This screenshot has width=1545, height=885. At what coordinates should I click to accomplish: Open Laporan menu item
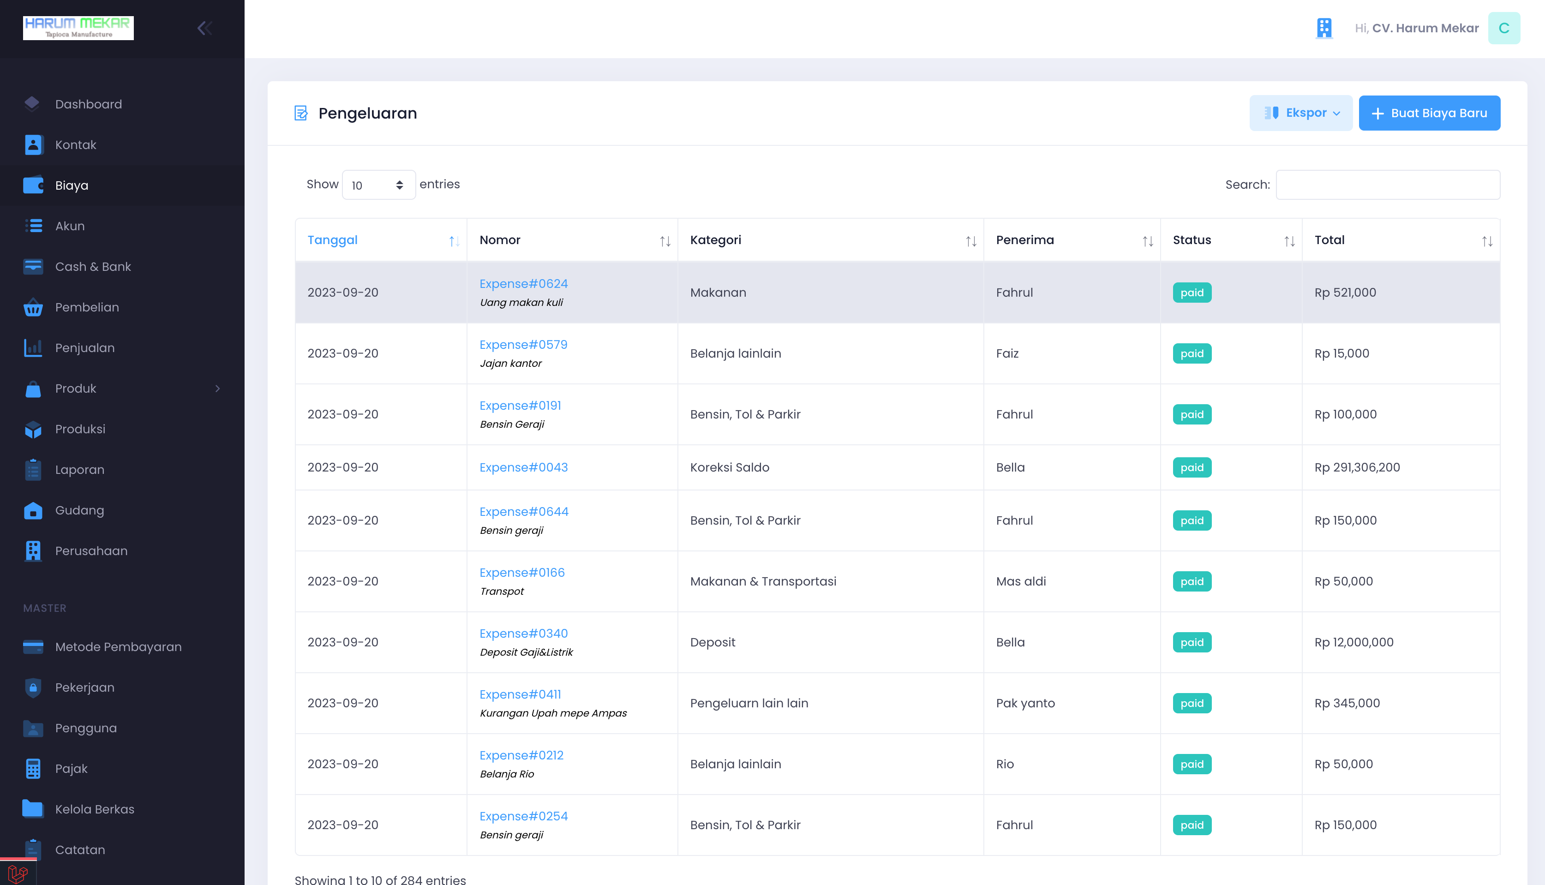point(121,469)
